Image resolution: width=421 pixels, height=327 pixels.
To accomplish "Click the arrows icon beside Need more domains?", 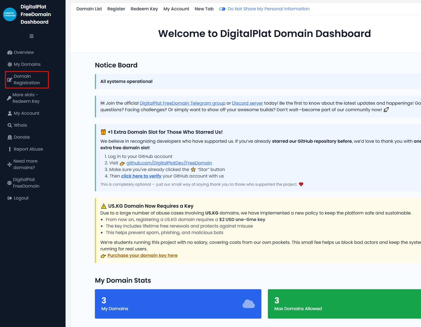I will 10,164.
